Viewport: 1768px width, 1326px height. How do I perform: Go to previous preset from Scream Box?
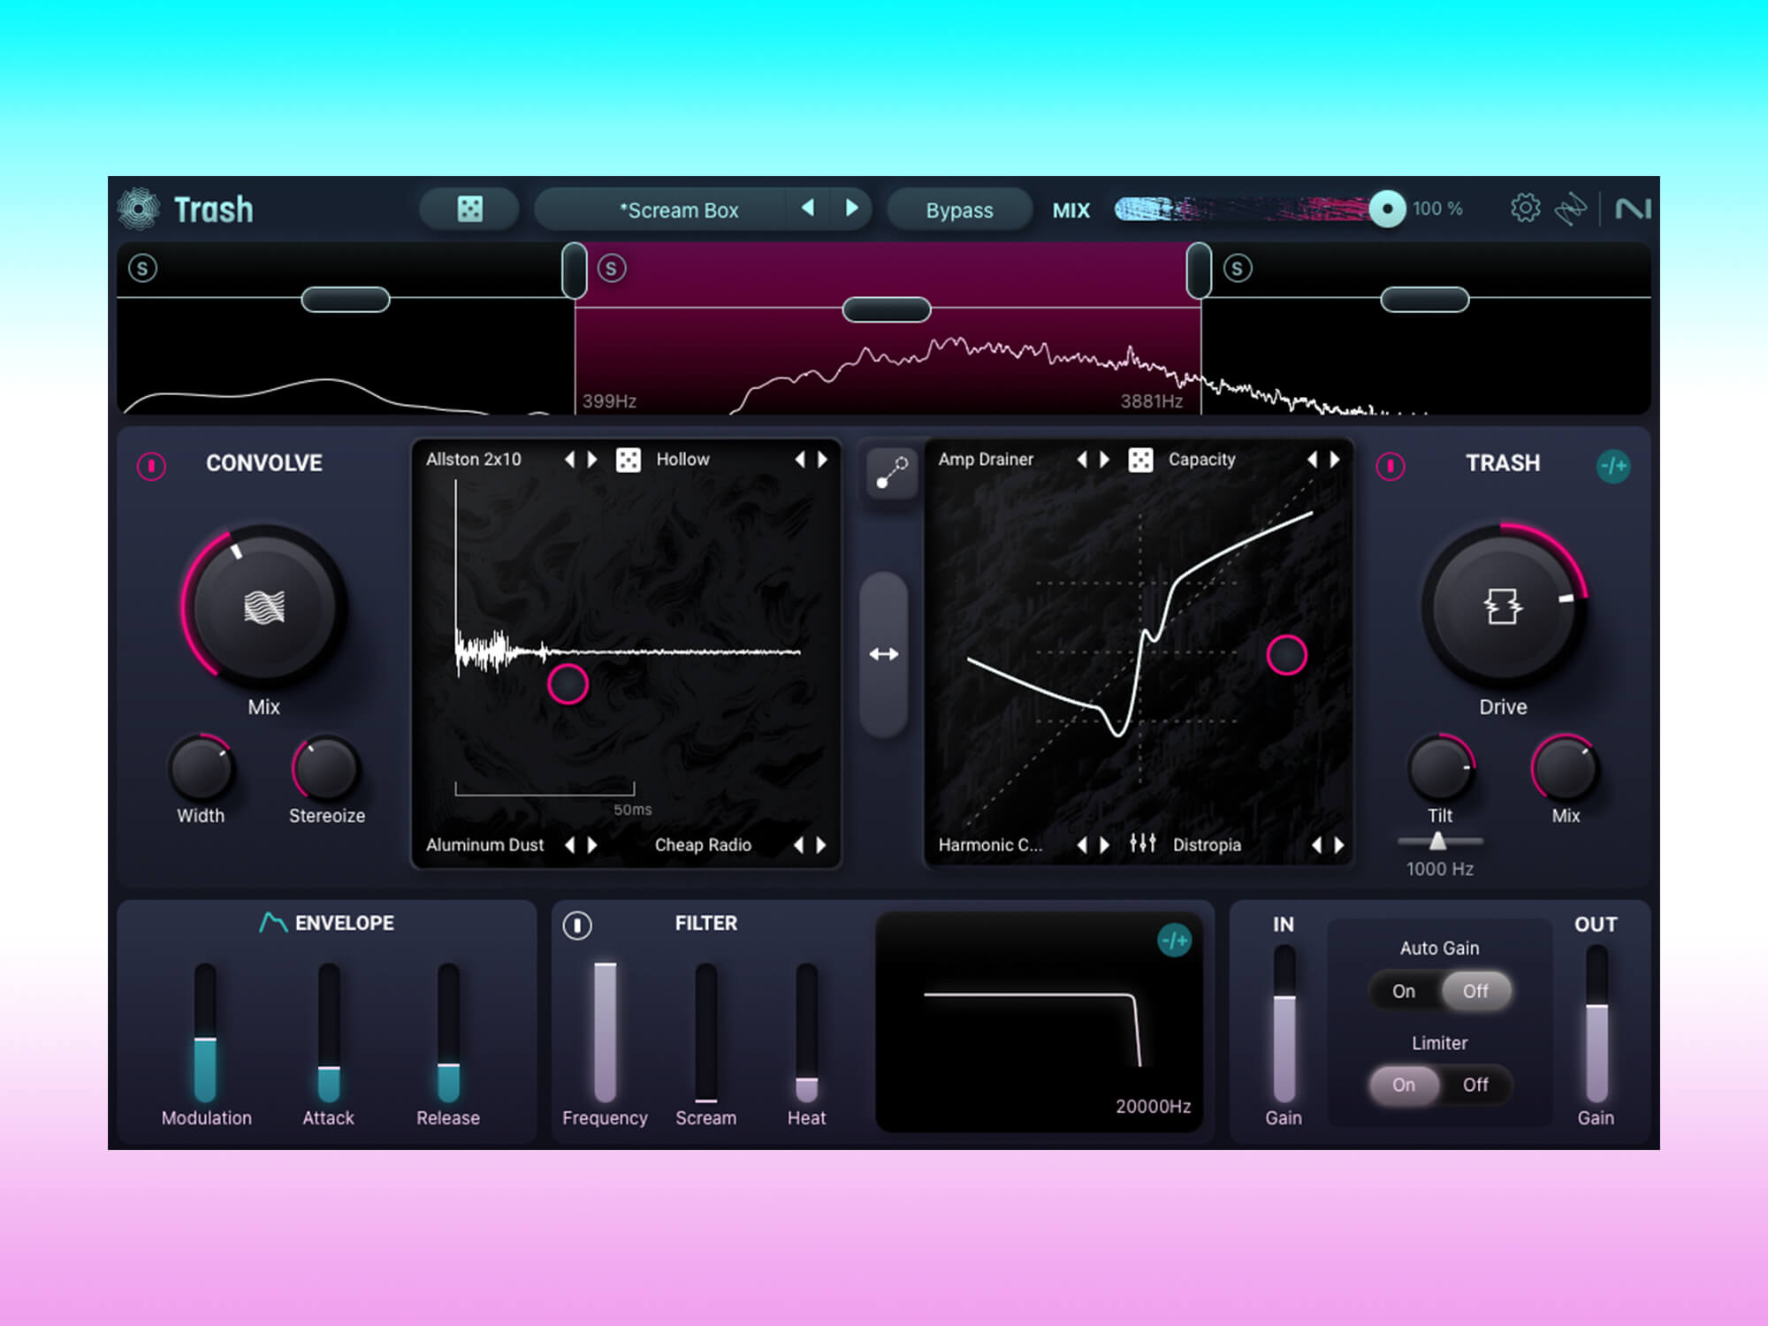[x=807, y=208]
